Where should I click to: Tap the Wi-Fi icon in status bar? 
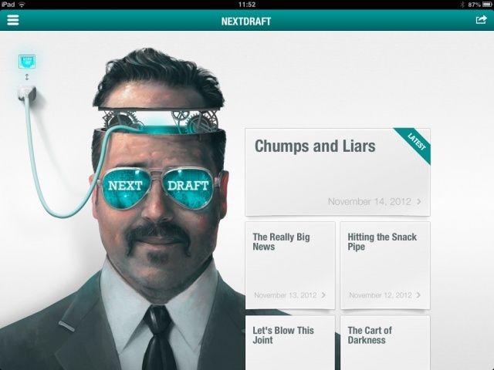(x=22, y=5)
